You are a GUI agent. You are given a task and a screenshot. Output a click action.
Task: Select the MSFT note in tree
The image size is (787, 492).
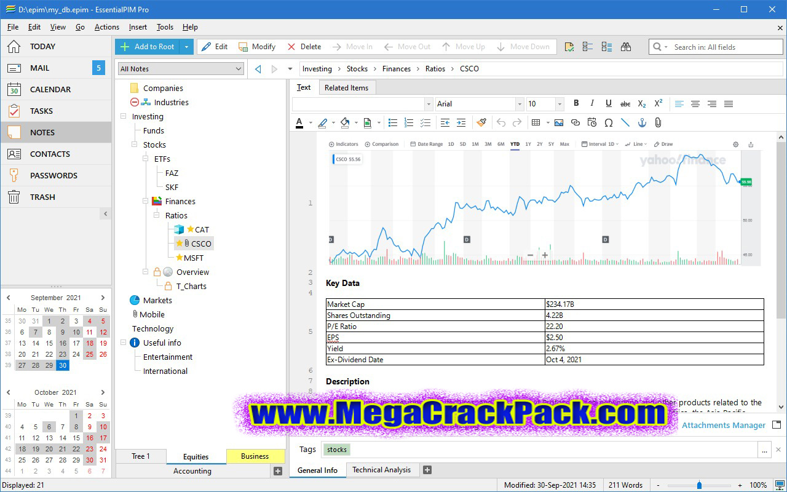click(x=193, y=258)
